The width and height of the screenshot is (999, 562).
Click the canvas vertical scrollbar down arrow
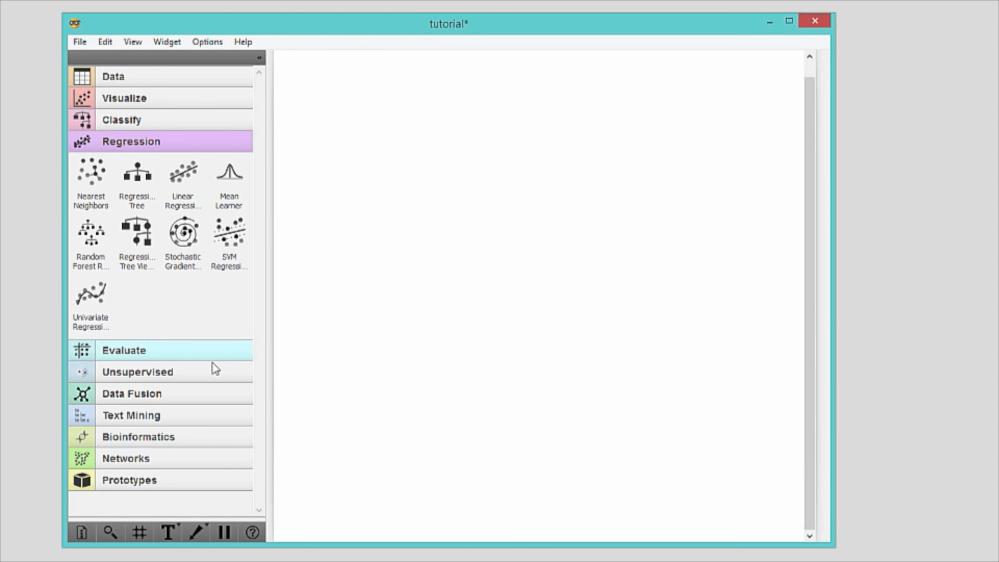point(809,536)
